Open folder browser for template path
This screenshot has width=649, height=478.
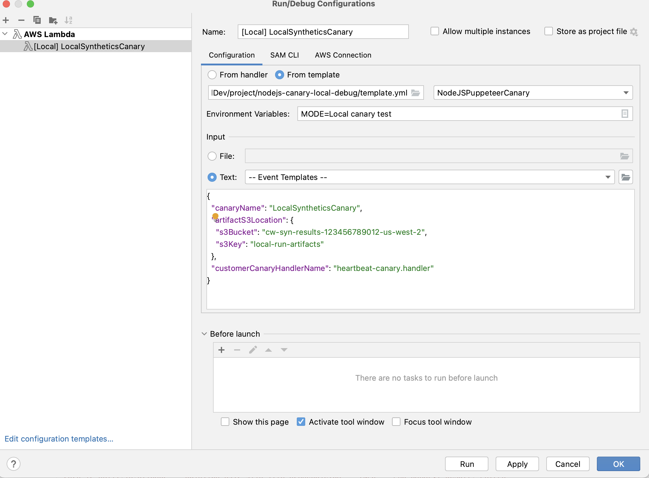tap(416, 93)
